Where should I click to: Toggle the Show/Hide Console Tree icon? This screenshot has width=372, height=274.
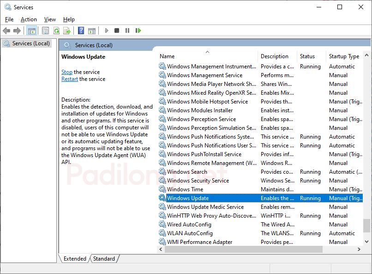tap(31, 30)
